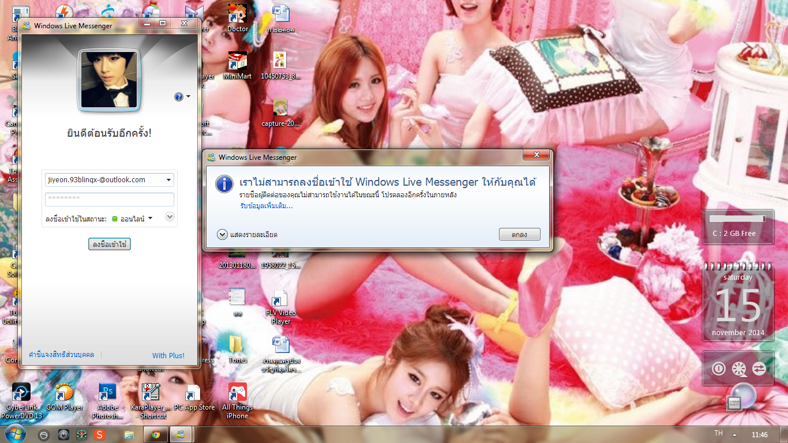788x443 pixels.
Task: Expand the error details in the dialog
Action: (x=222, y=234)
